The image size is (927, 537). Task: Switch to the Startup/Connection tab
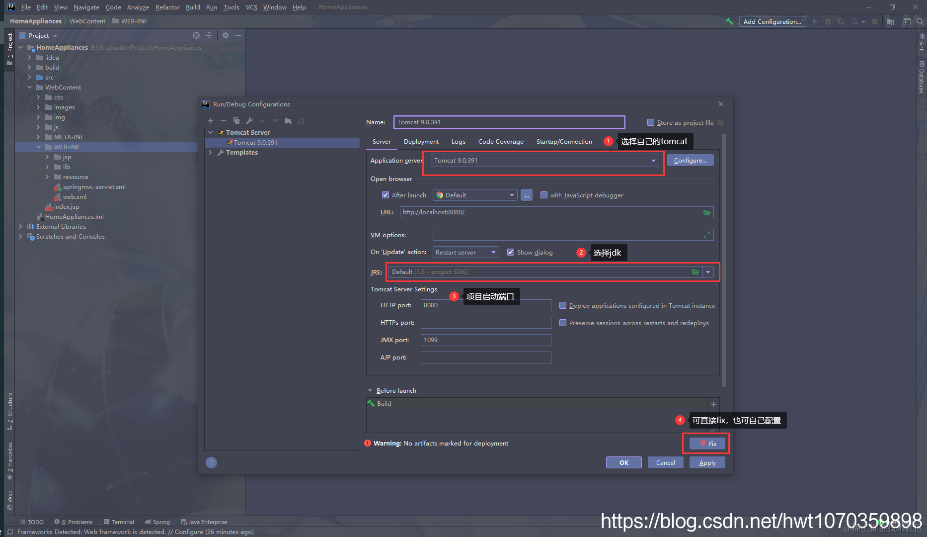(x=564, y=142)
